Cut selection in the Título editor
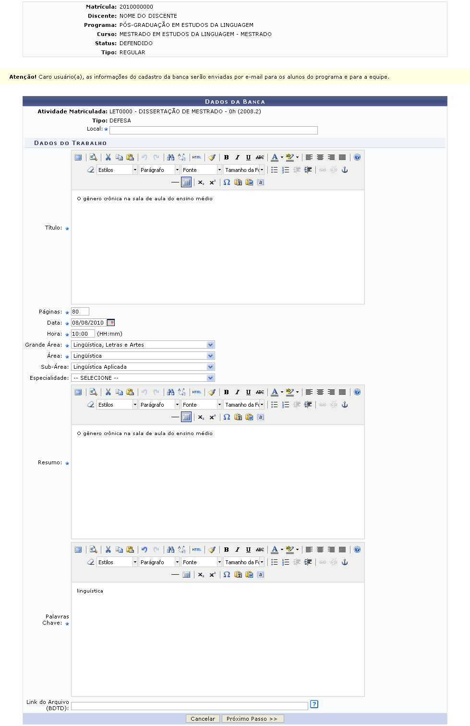Screen dimensions: 470x726 click(x=108, y=157)
